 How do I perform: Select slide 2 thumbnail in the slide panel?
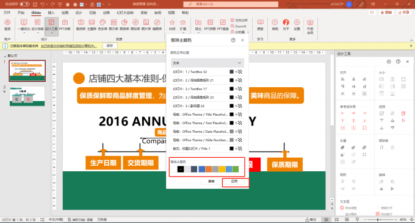coord(27,96)
